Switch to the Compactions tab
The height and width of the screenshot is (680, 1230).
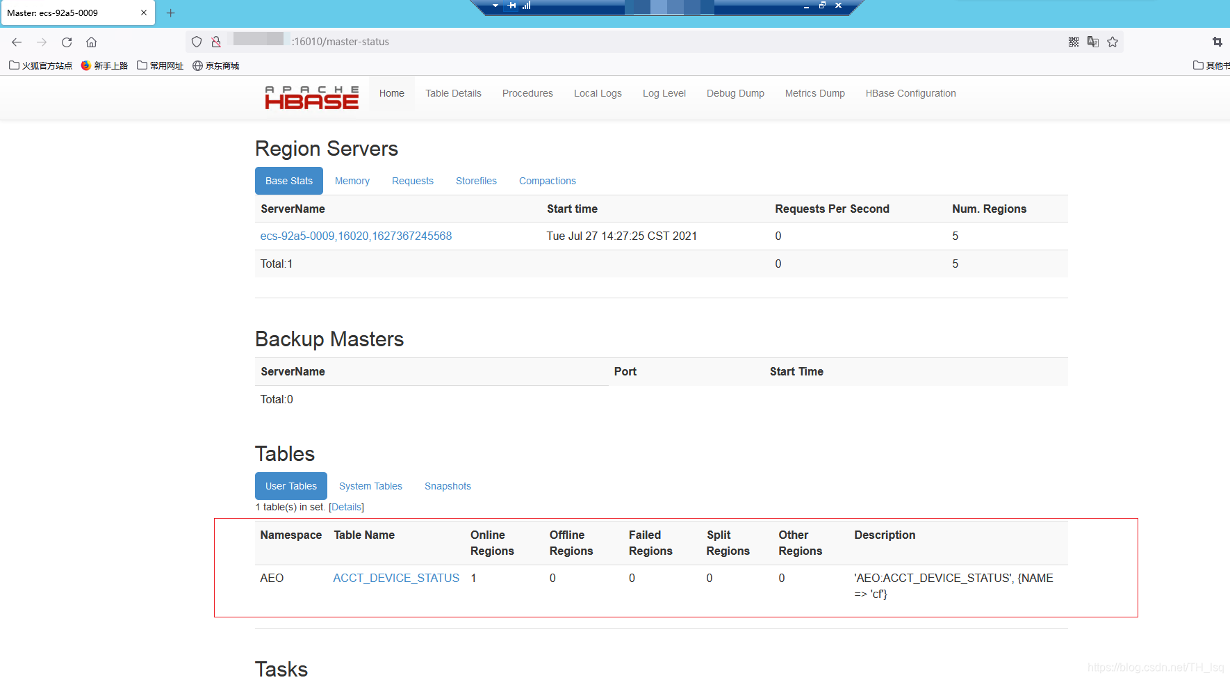click(x=548, y=181)
